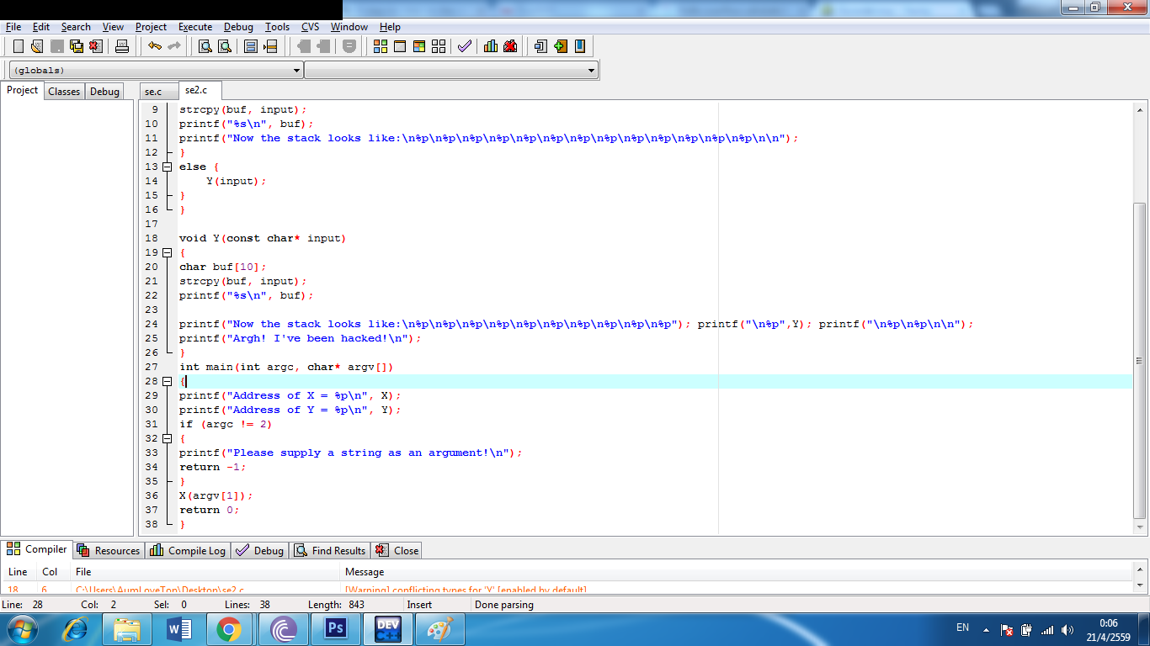
Task: Close the bottom panel with Close tab
Action: click(x=397, y=551)
